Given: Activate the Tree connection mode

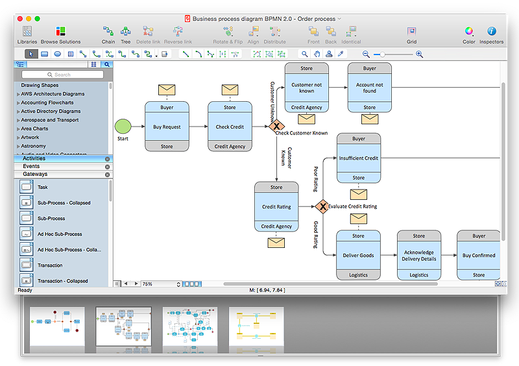Looking at the screenshot, I should 125,35.
